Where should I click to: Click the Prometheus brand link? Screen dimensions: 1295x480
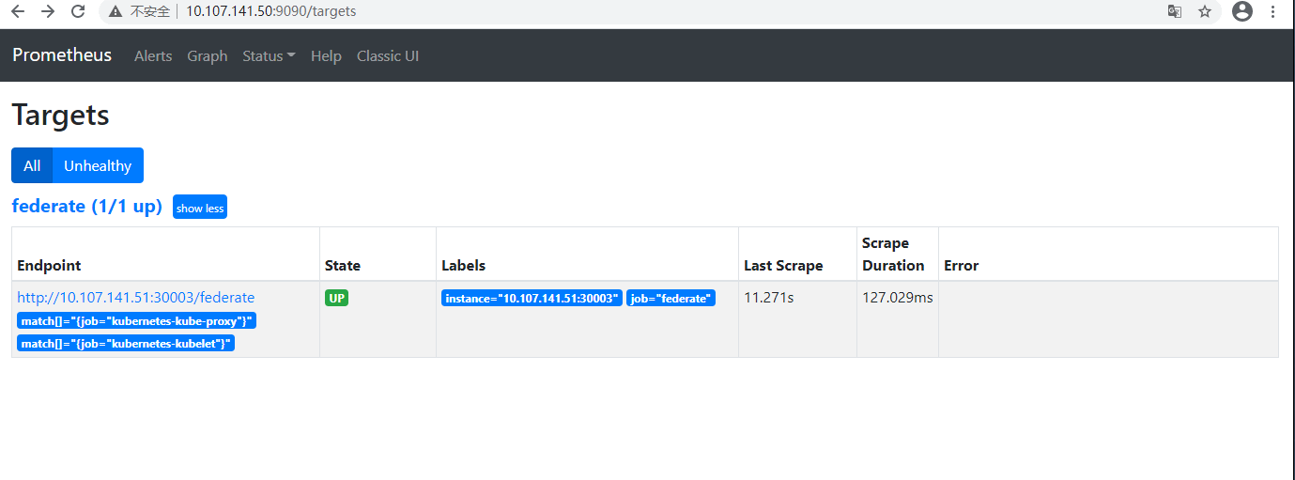tap(62, 55)
